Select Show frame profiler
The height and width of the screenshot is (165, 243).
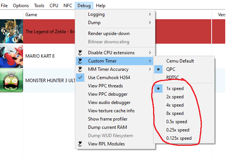115,119
